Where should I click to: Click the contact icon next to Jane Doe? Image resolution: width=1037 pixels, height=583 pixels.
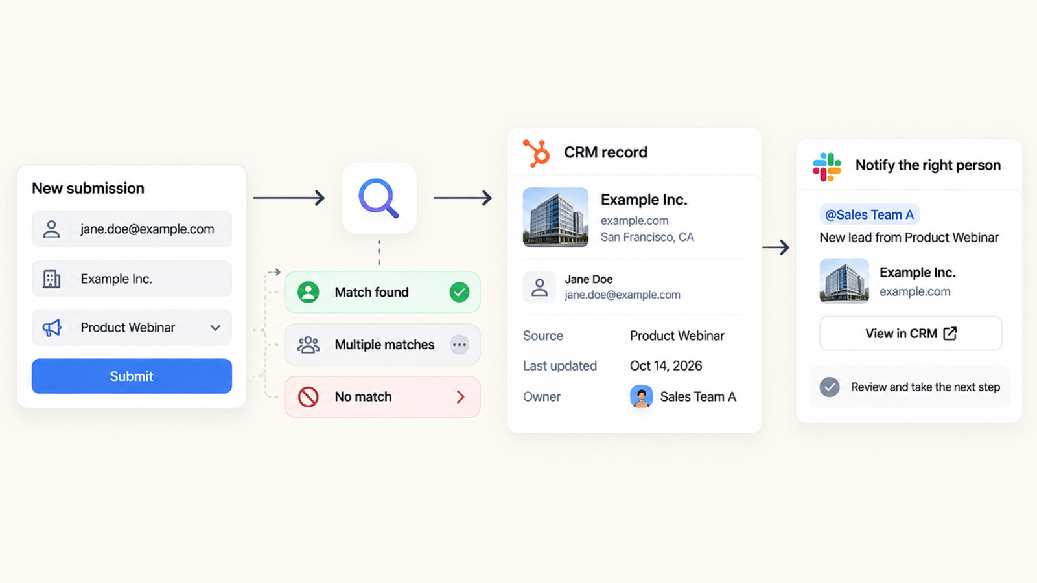(x=539, y=287)
